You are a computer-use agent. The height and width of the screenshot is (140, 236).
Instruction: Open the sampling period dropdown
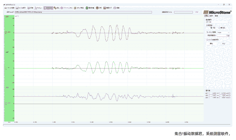click(x=228, y=32)
